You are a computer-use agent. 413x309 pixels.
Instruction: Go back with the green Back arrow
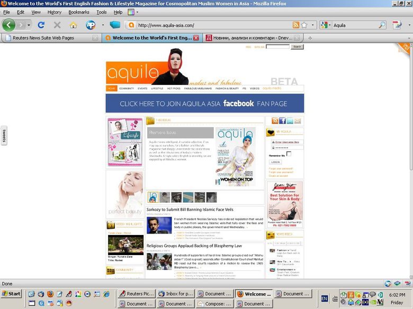(8, 25)
